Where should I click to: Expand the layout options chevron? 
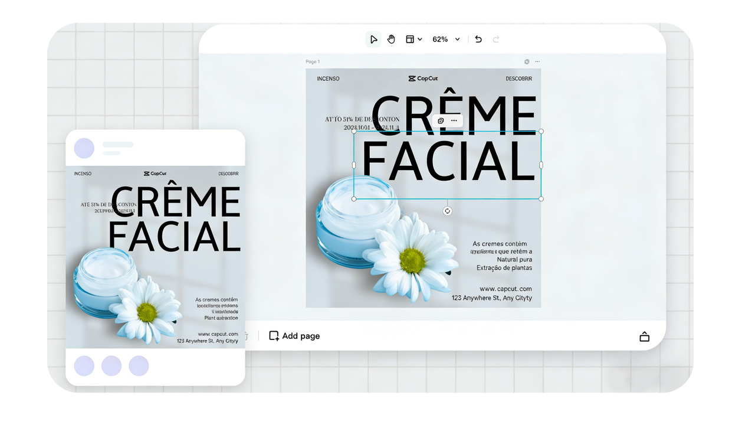click(419, 40)
